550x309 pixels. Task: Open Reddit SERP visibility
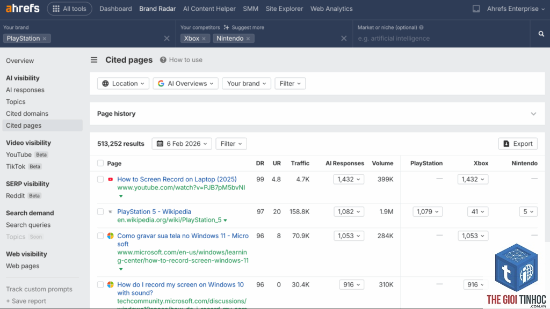coord(15,195)
